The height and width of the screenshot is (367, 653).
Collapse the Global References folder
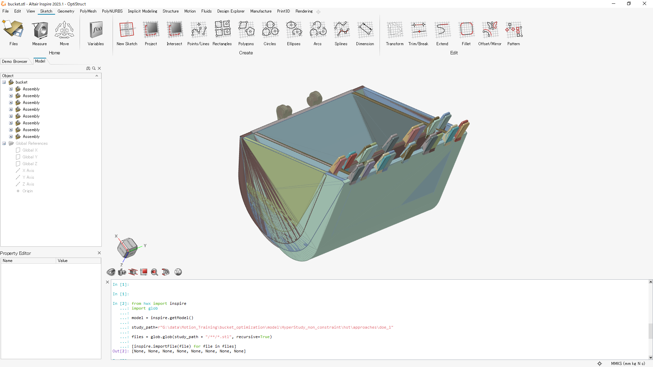[x=4, y=143]
